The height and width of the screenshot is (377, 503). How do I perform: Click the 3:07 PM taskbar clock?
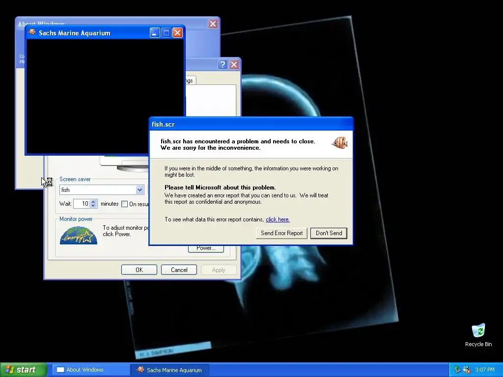(485, 370)
